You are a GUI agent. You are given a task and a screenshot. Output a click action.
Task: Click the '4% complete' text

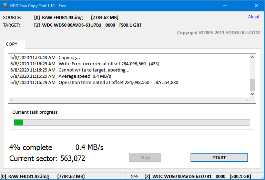point(31,147)
